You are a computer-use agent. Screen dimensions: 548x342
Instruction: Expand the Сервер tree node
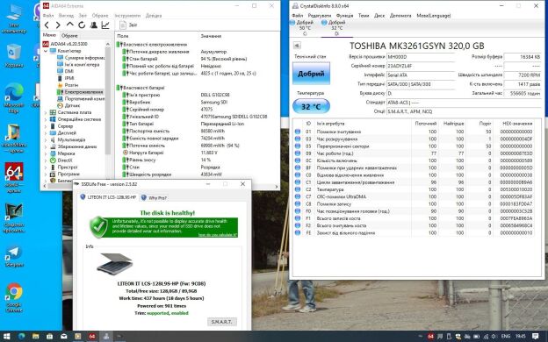(46, 126)
